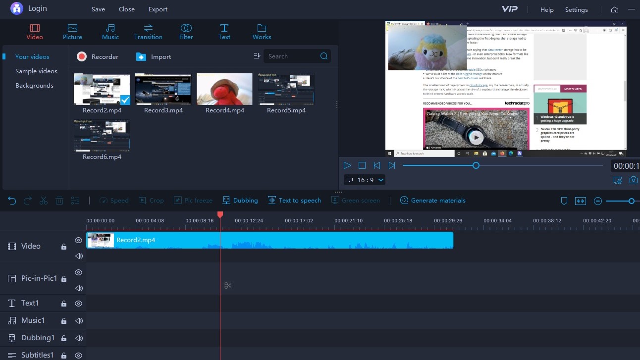Open the sort order dropdown icon
Screen dimensions: 640x360
(257, 56)
